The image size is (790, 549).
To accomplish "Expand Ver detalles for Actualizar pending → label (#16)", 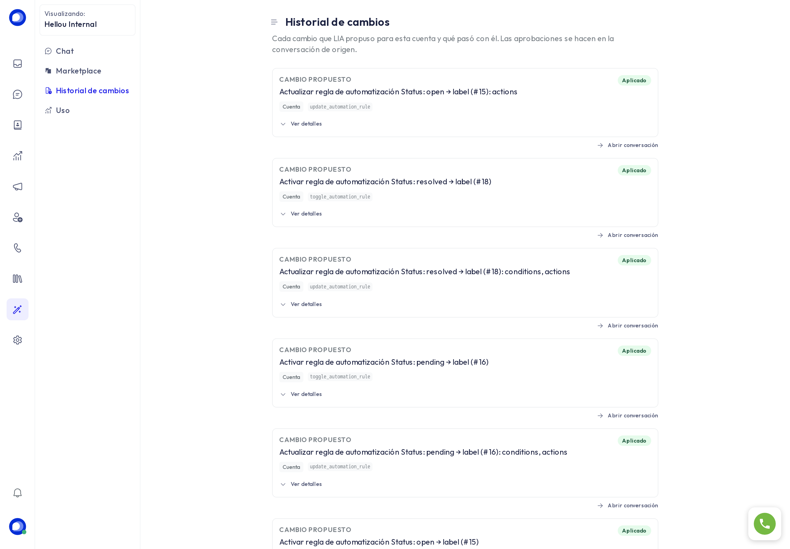I will click(301, 484).
